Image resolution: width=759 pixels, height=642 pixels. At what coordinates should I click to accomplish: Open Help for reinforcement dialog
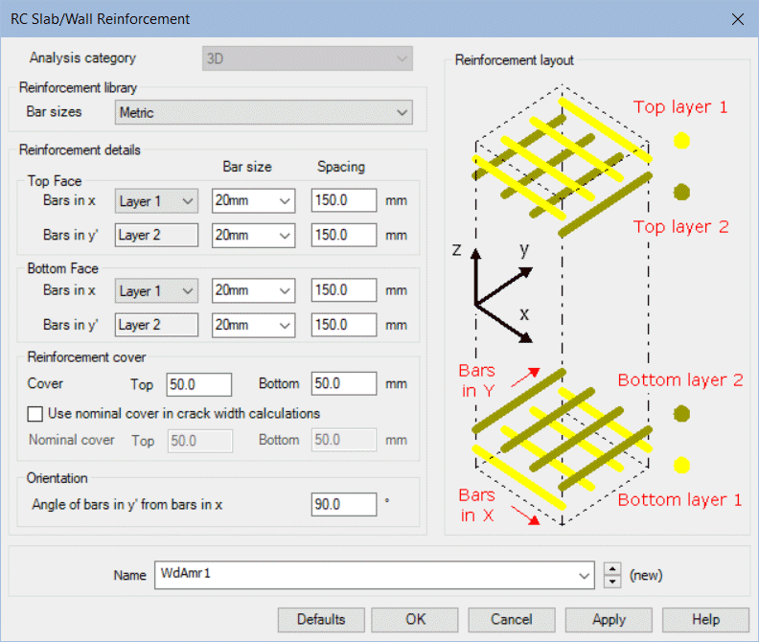[x=705, y=619]
